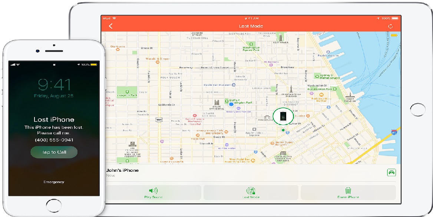Select the Sue Bierman Park marker
The height and width of the screenshot is (217, 433).
pyautogui.click(x=335, y=89)
